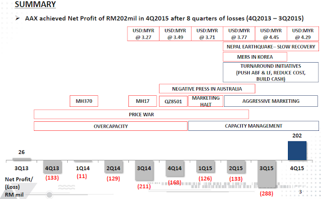Select the (11) loss under 1Q14

(82, 176)
